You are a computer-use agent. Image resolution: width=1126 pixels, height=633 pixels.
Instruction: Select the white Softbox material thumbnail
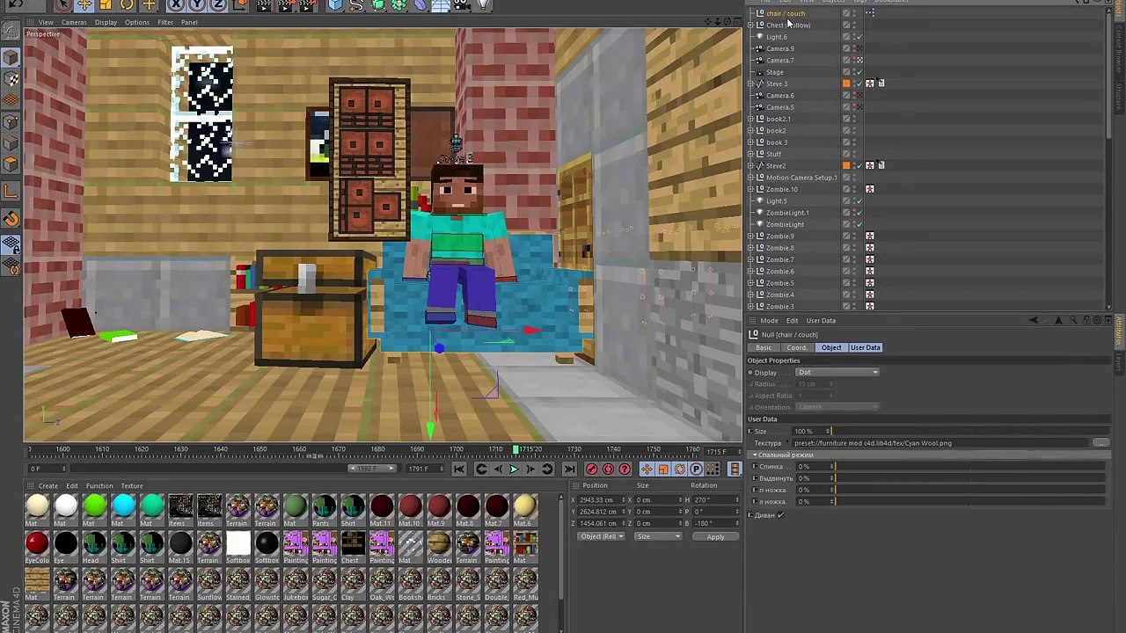tap(238, 546)
